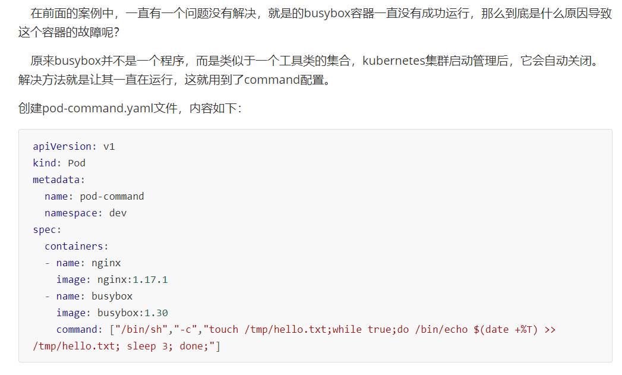Click the word kubernetes in second paragraph
The height and width of the screenshot is (375, 622).
tap(393, 61)
